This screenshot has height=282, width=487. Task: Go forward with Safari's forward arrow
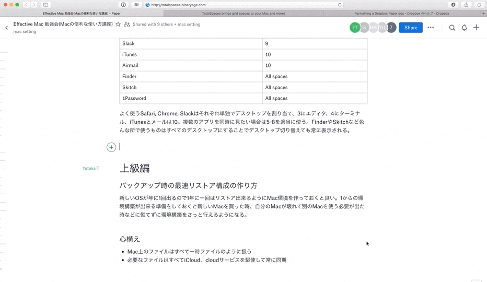34,5
